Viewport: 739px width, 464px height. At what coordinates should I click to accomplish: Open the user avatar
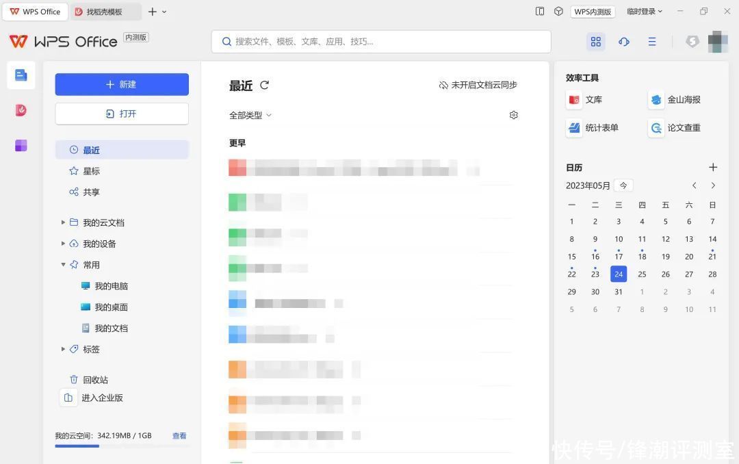718,42
